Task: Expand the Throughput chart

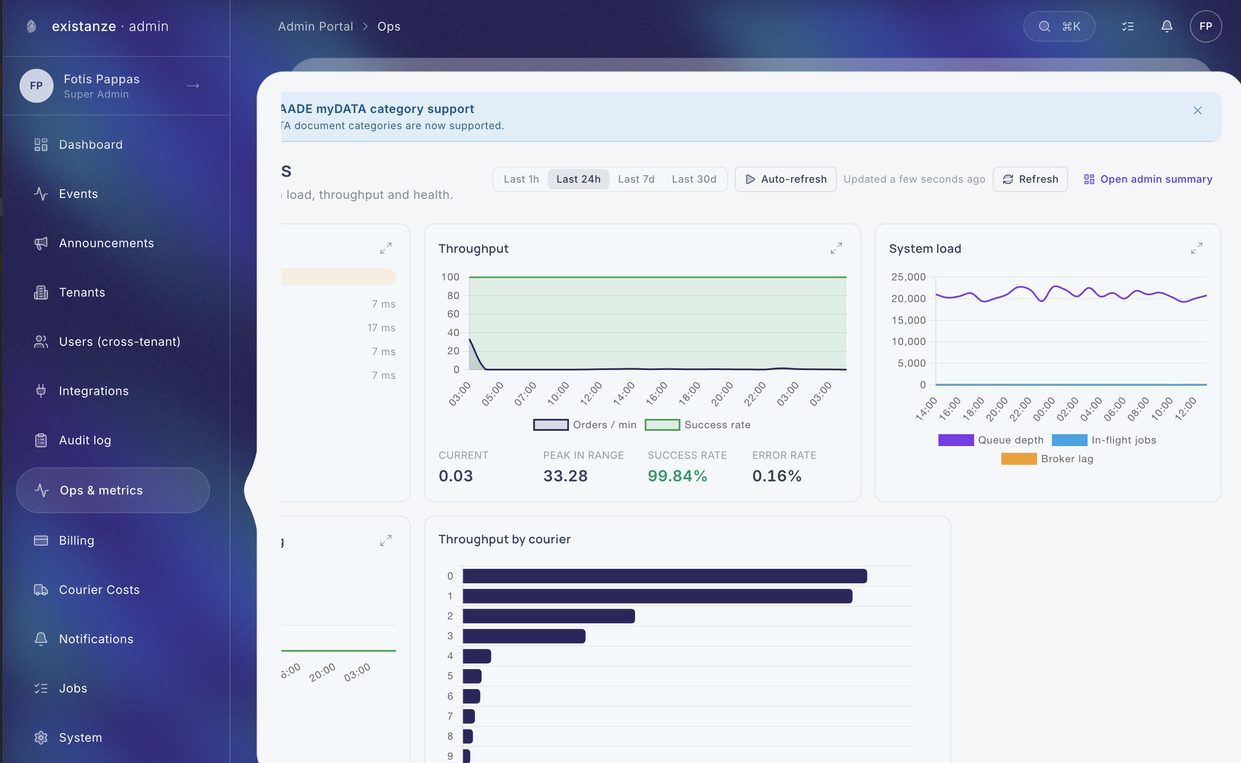Action: (836, 248)
